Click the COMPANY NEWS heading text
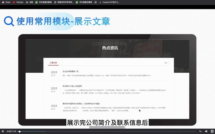The height and width of the screenshot is (134, 215). (109, 44)
